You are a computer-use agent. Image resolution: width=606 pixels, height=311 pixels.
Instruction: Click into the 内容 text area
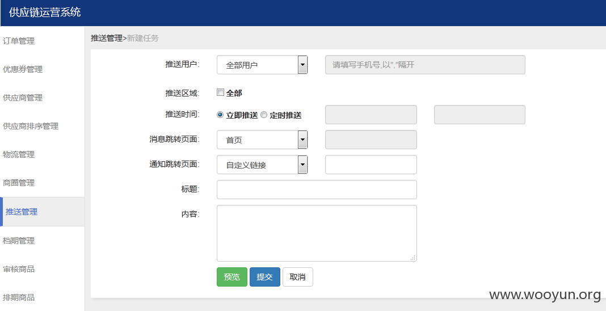(x=317, y=233)
